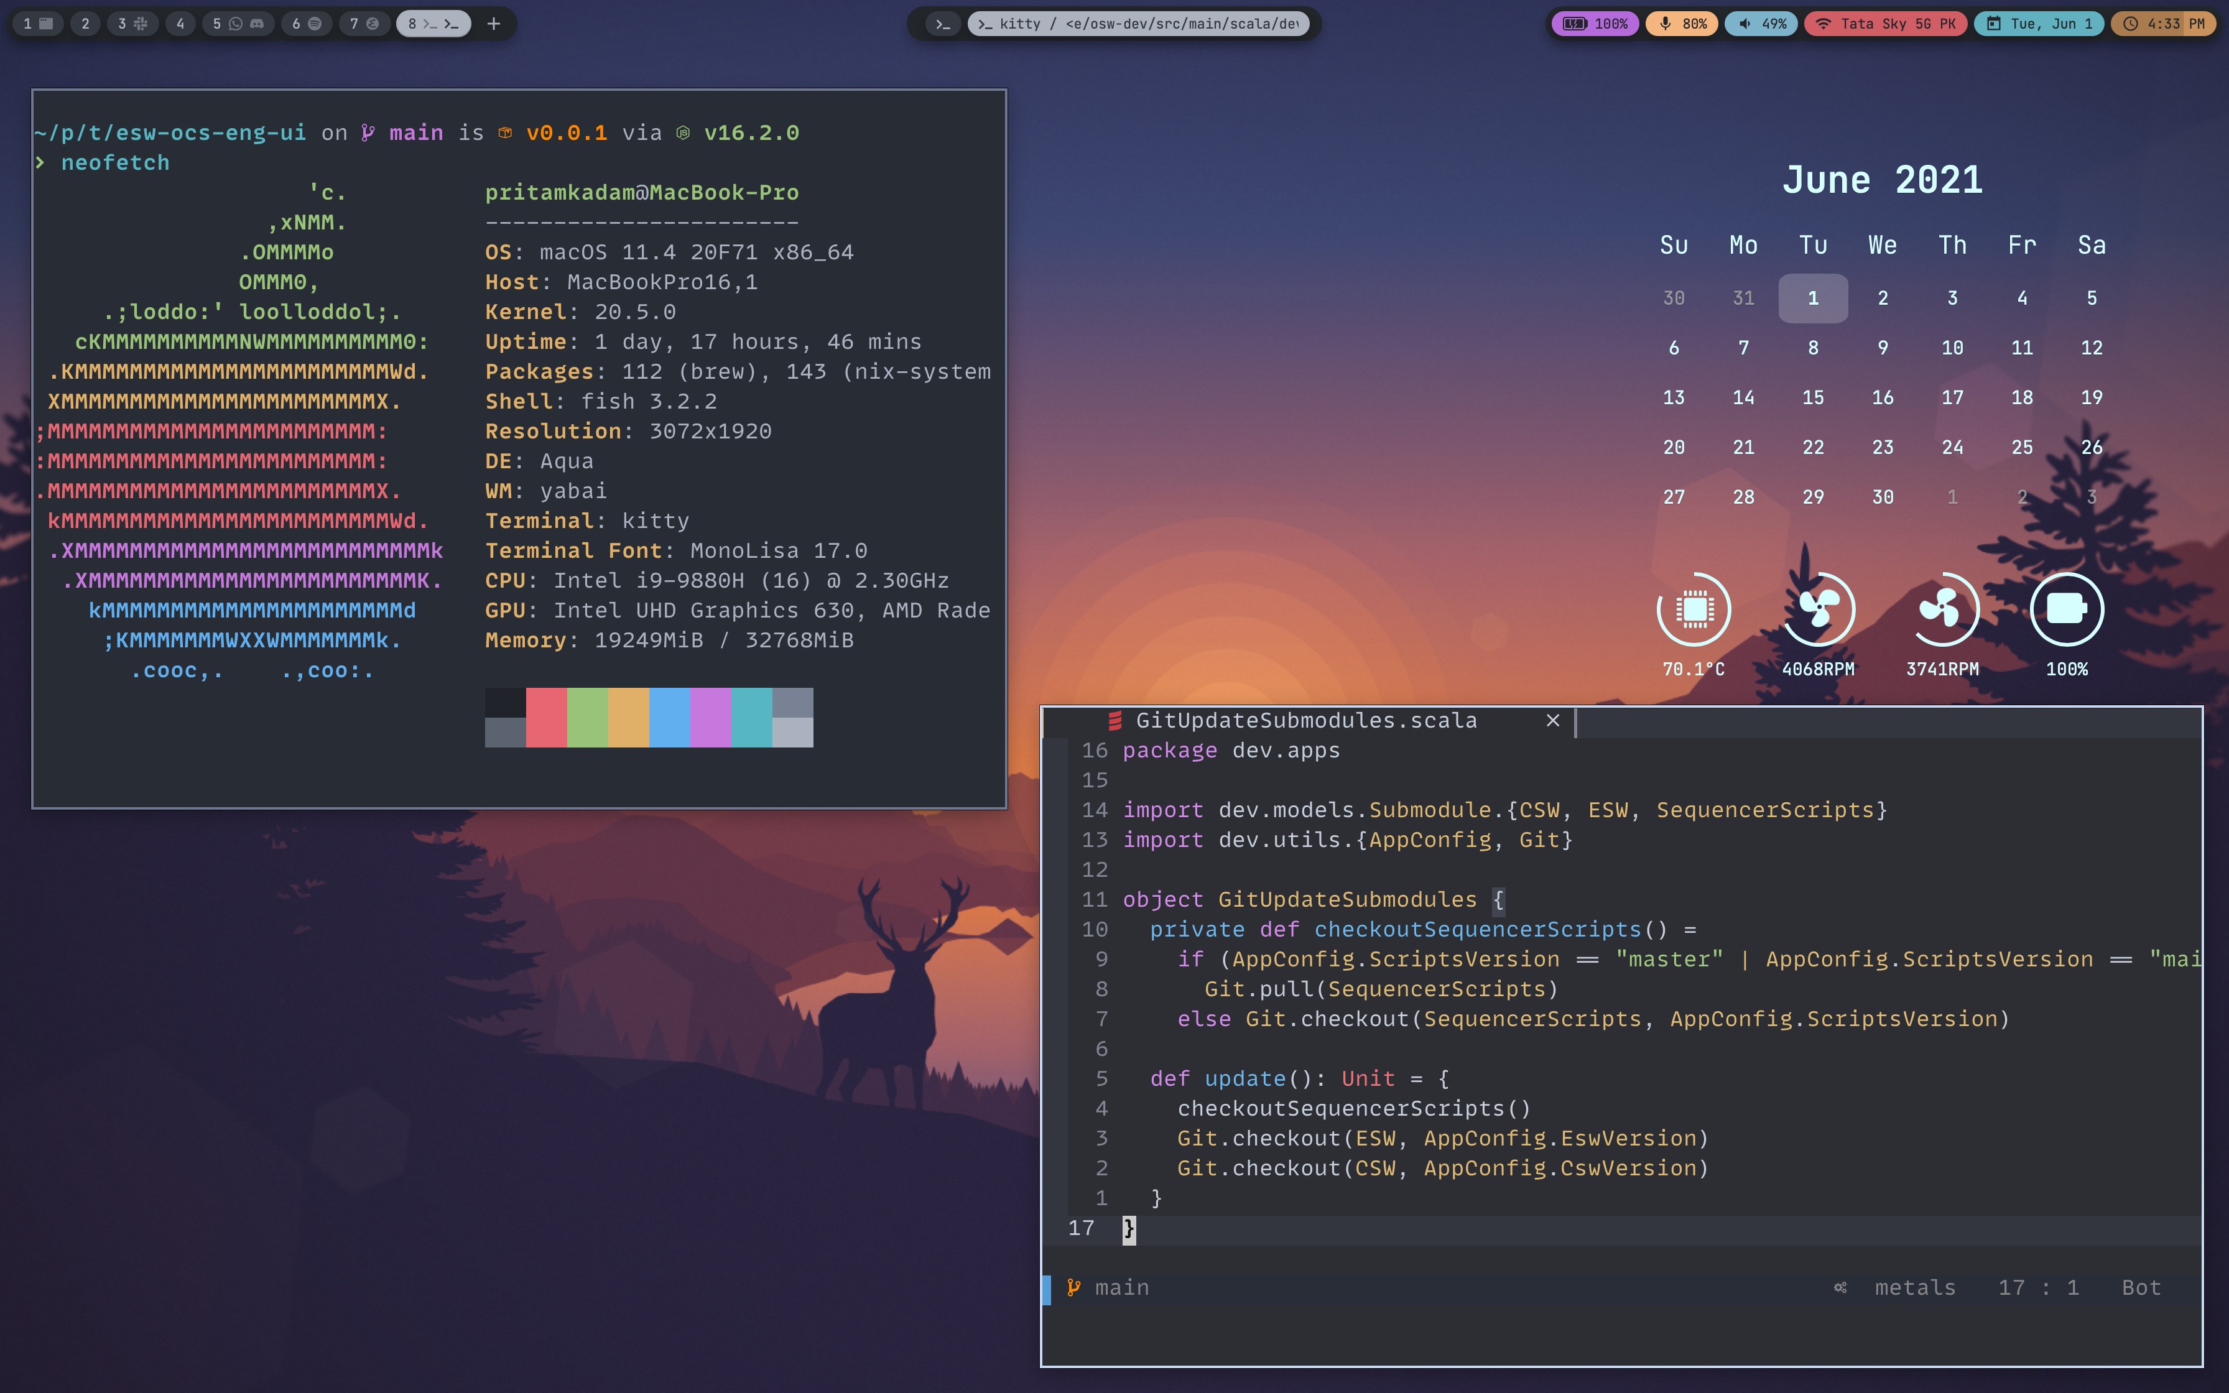Click the blue color block in neofetch palette
2229x1393 pixels.
[x=670, y=717]
